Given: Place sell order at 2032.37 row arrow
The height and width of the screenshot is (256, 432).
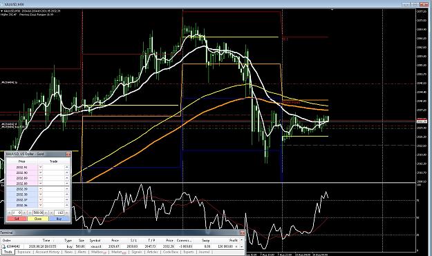Looking at the screenshot, I should pos(40,199).
